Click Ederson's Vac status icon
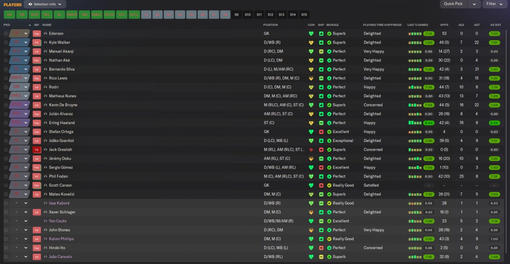Viewport: 510px width, 264px height. click(x=37, y=34)
